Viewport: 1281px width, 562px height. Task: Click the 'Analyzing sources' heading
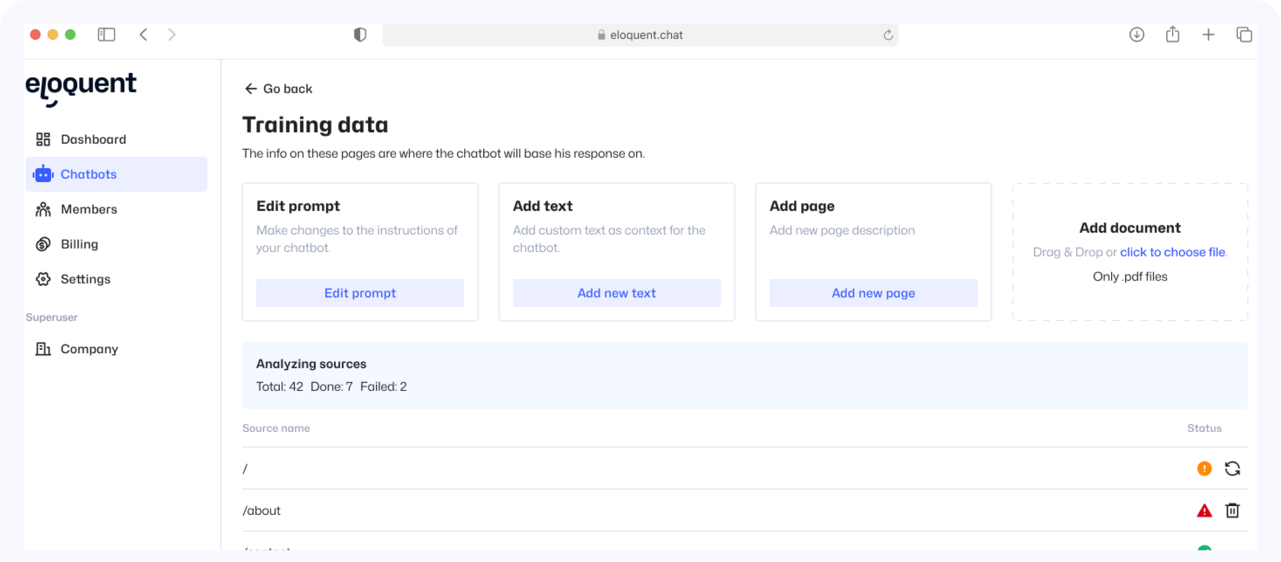311,364
